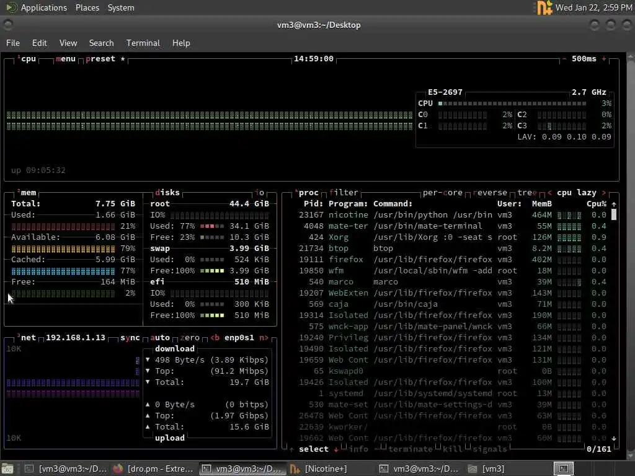Image resolution: width=635 pixels, height=476 pixels.
Task: Click the Pid: column header
Action: 313,204
